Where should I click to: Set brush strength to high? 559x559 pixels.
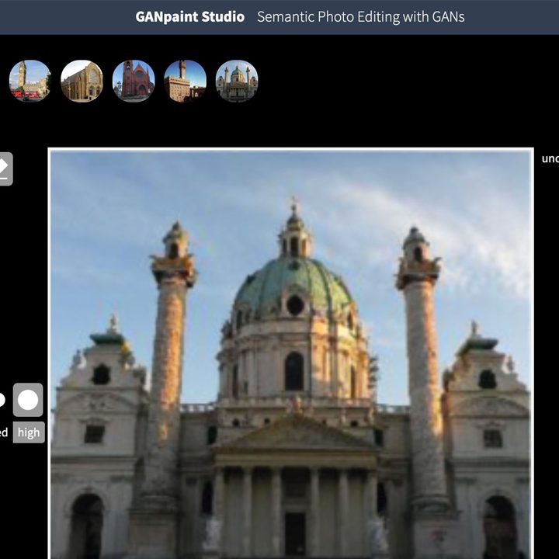click(29, 432)
